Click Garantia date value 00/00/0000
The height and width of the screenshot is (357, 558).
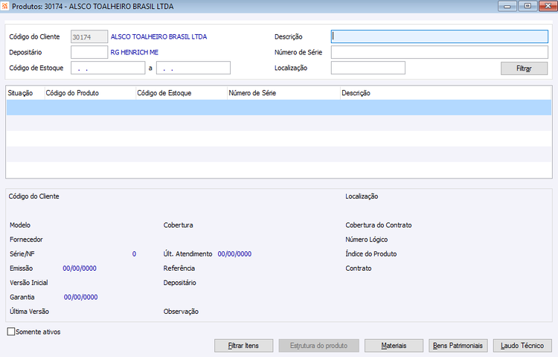click(80, 297)
